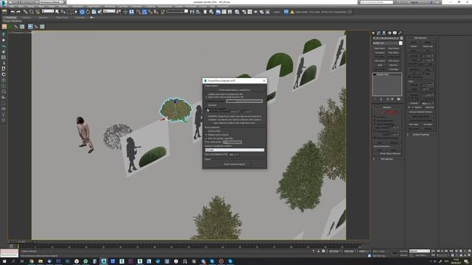Select Editable Mesh in the modifier stack
Image resolution: width=472 pixels, height=265 pixels.
point(383,74)
